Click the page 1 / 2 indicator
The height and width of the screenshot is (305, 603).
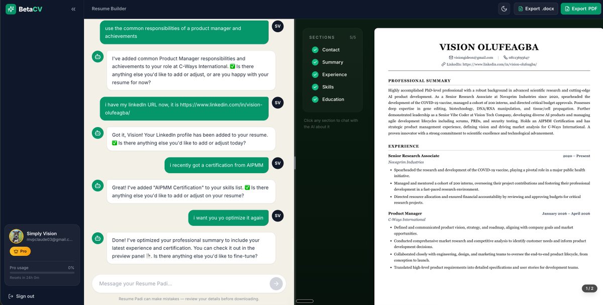point(589,288)
